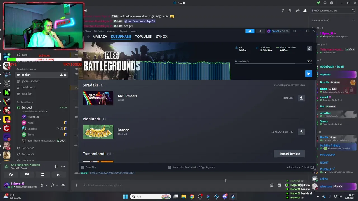Toggle noise suppression in voice panel
358x201 pixels.
pos(56,166)
